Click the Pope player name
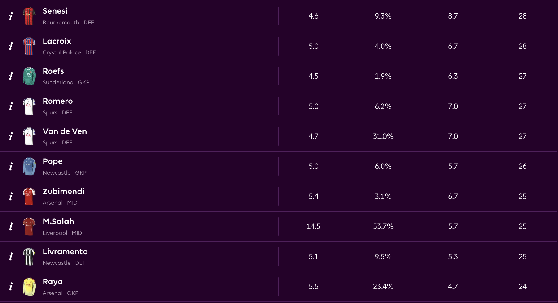 (53, 161)
